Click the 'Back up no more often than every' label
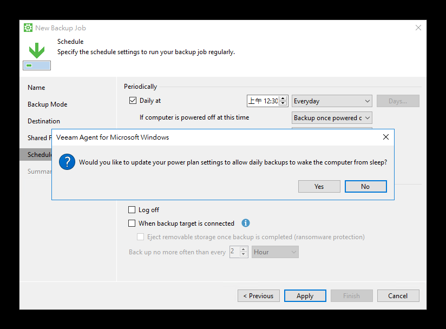 point(177,252)
